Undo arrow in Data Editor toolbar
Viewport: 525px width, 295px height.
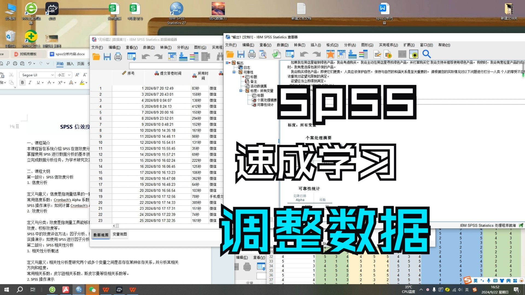point(146,57)
